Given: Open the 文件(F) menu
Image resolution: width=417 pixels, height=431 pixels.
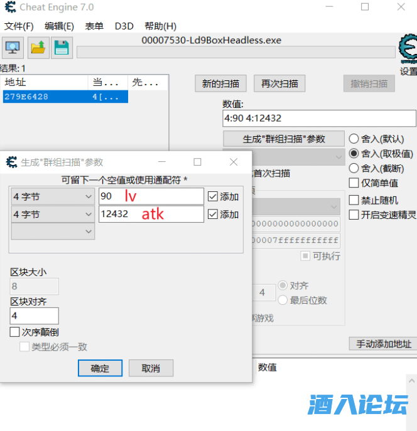Looking at the screenshot, I should tap(19, 26).
